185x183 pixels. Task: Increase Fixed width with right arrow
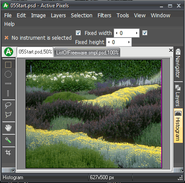137,33
